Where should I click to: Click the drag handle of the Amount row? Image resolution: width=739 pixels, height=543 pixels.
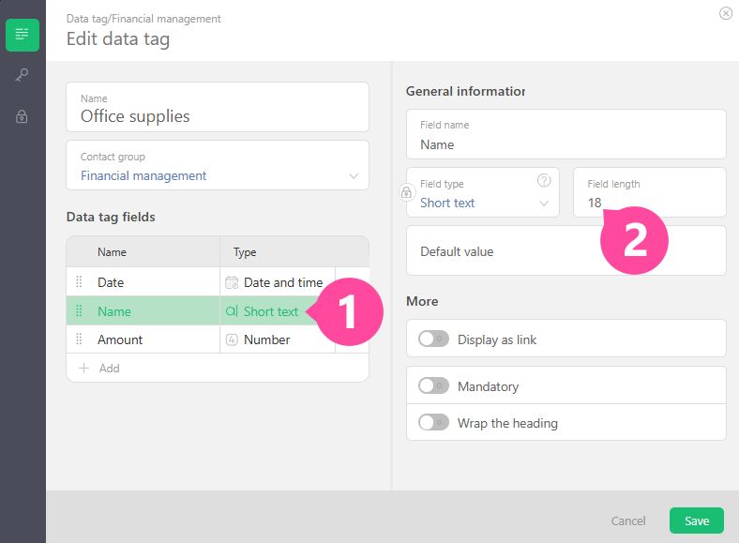[79, 339]
